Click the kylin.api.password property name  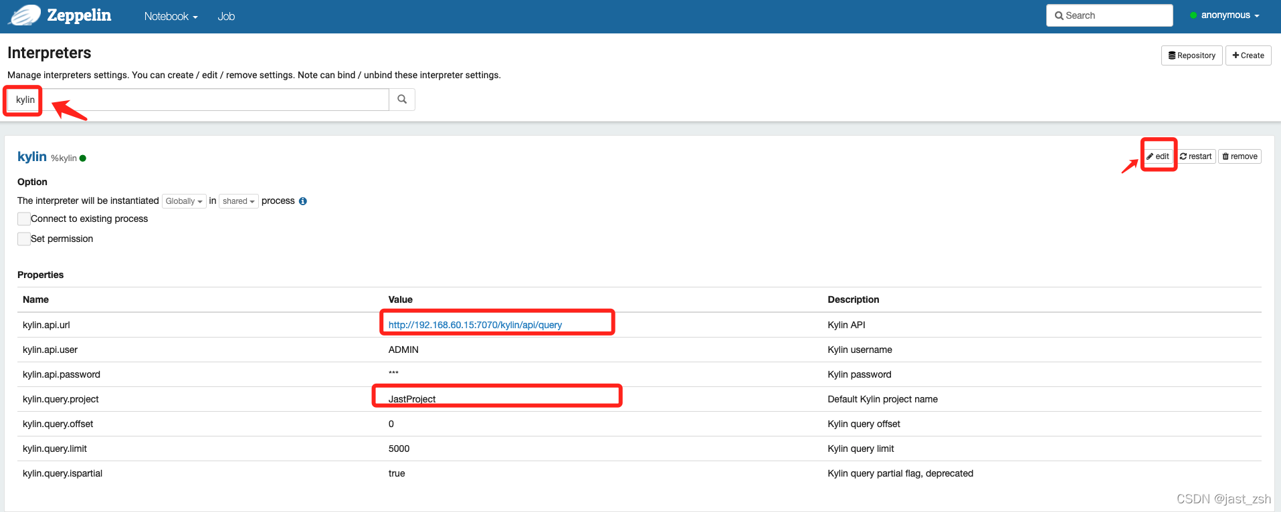[x=62, y=374]
